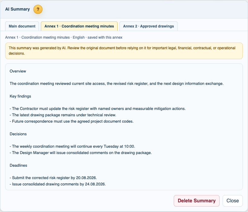Click the AI Summary dialog title
Screen dimensions: 248x212
click(x=18, y=9)
